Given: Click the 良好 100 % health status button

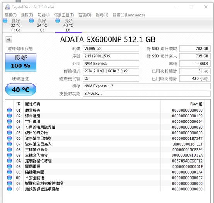Looking at the screenshot, I should [x=20, y=62].
